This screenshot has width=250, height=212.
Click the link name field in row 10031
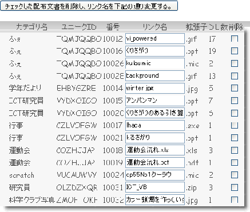pos(155,187)
